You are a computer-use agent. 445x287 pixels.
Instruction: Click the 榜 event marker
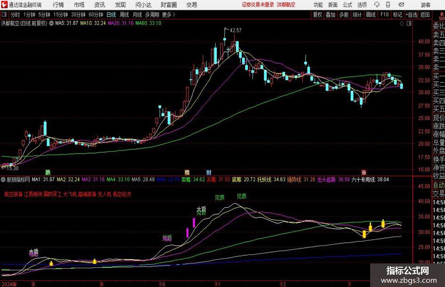[187, 172]
